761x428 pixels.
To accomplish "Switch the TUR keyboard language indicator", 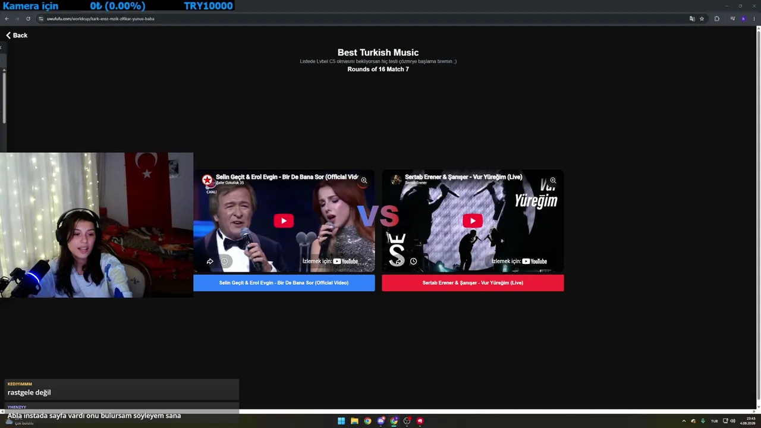I will (714, 421).
